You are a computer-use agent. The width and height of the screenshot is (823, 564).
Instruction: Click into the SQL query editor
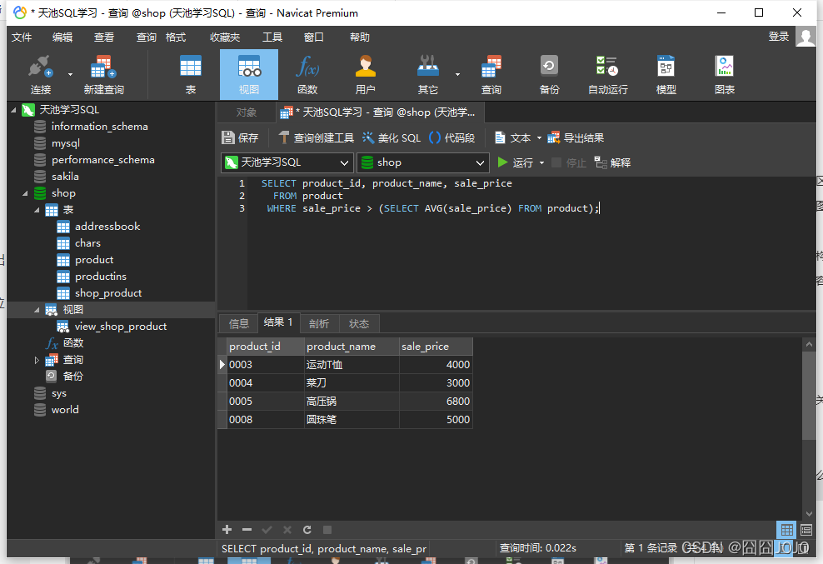pos(530,242)
